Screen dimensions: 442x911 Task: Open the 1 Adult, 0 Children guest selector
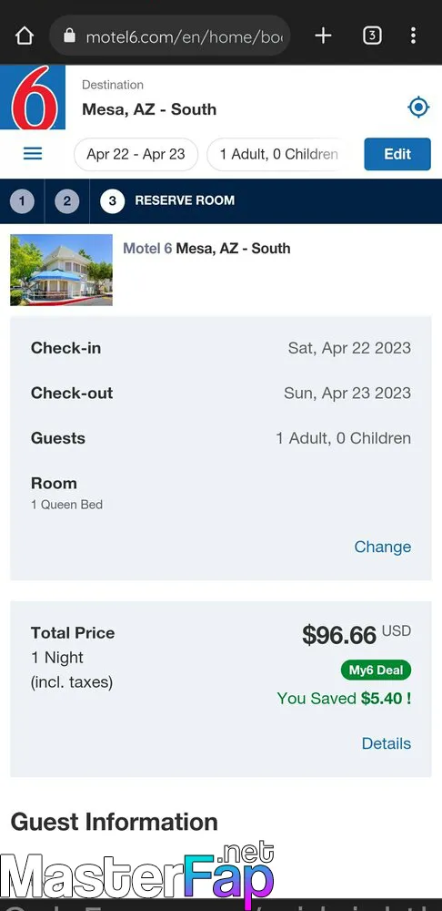coord(278,155)
